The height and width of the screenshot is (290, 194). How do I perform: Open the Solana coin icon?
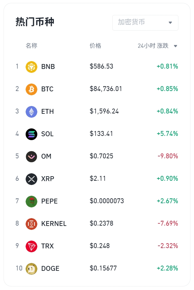(31, 134)
